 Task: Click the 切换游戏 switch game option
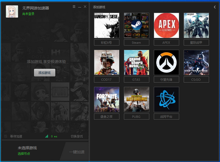(x=77, y=136)
